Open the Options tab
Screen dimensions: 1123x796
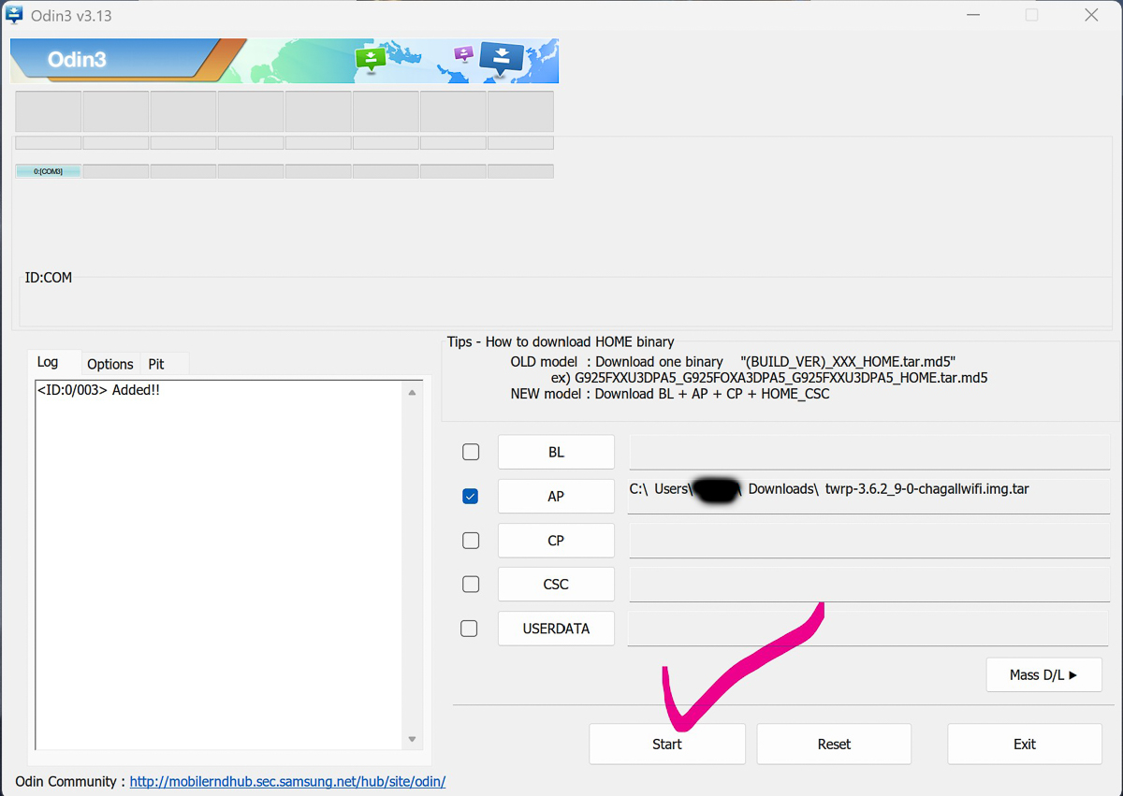tap(110, 364)
